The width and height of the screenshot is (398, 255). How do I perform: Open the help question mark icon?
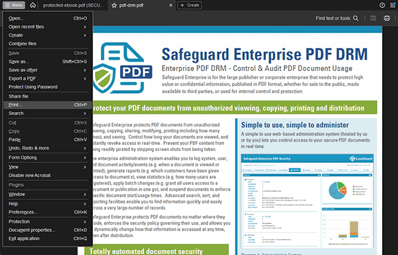[x=382, y=5]
